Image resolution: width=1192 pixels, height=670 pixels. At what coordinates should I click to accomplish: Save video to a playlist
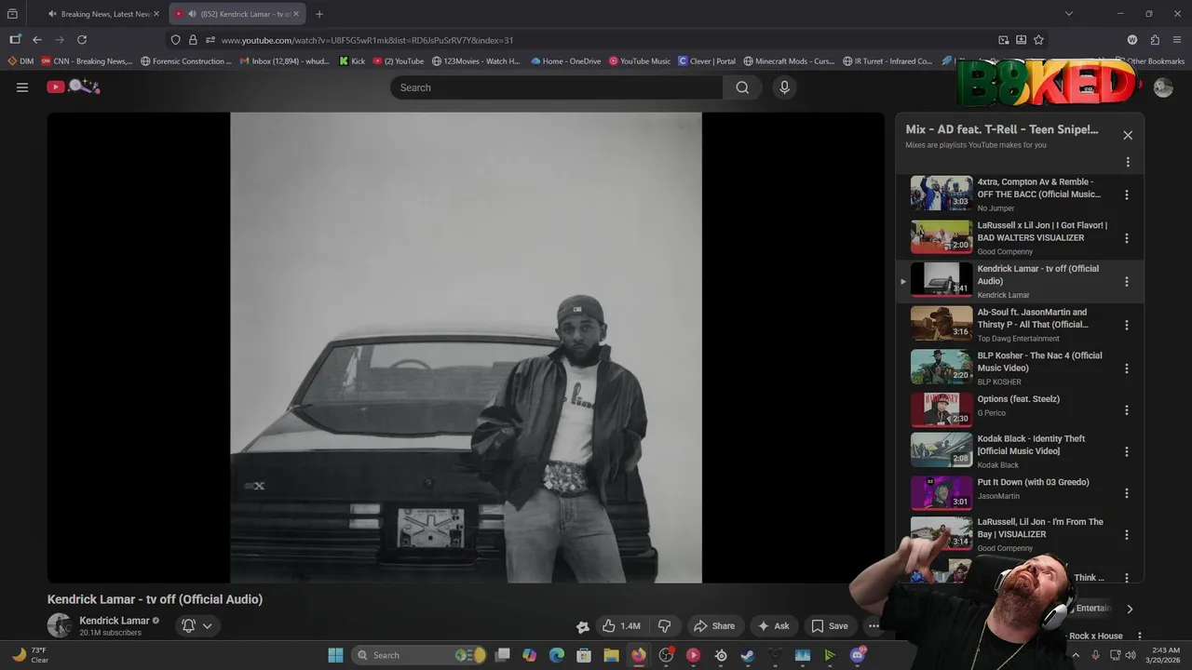pyautogui.click(x=829, y=626)
